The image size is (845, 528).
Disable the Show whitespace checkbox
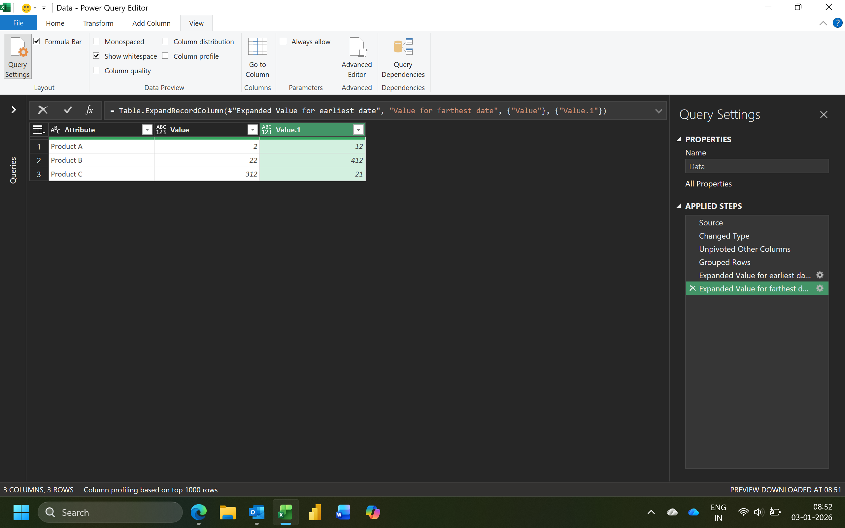96,56
